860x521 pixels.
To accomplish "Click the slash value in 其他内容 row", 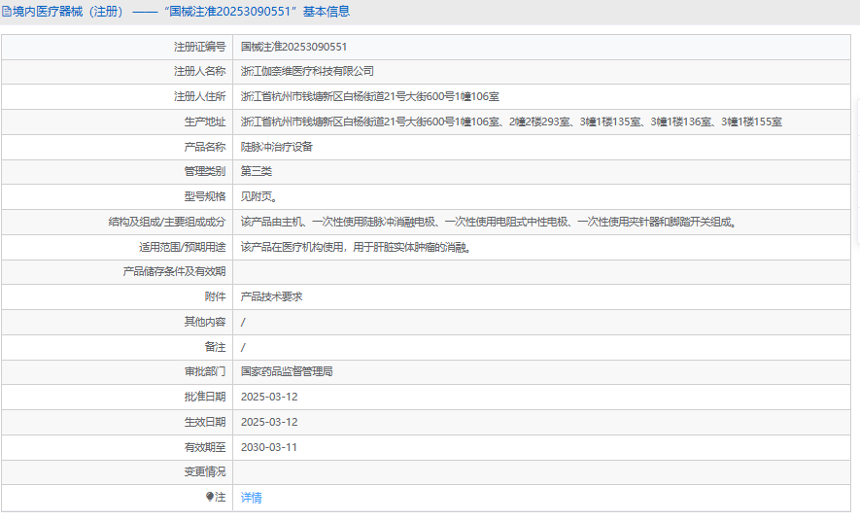I will pos(243,323).
